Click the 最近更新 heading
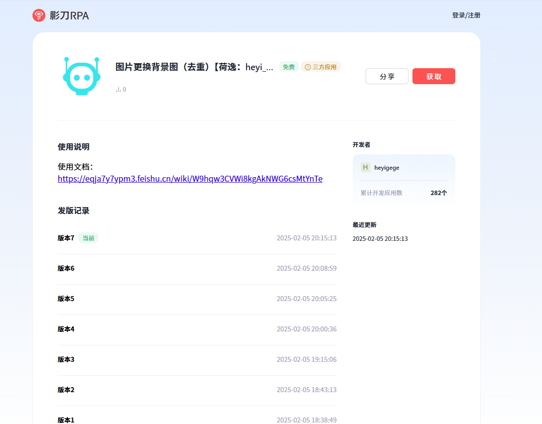This screenshot has height=424, width=542. [x=364, y=225]
